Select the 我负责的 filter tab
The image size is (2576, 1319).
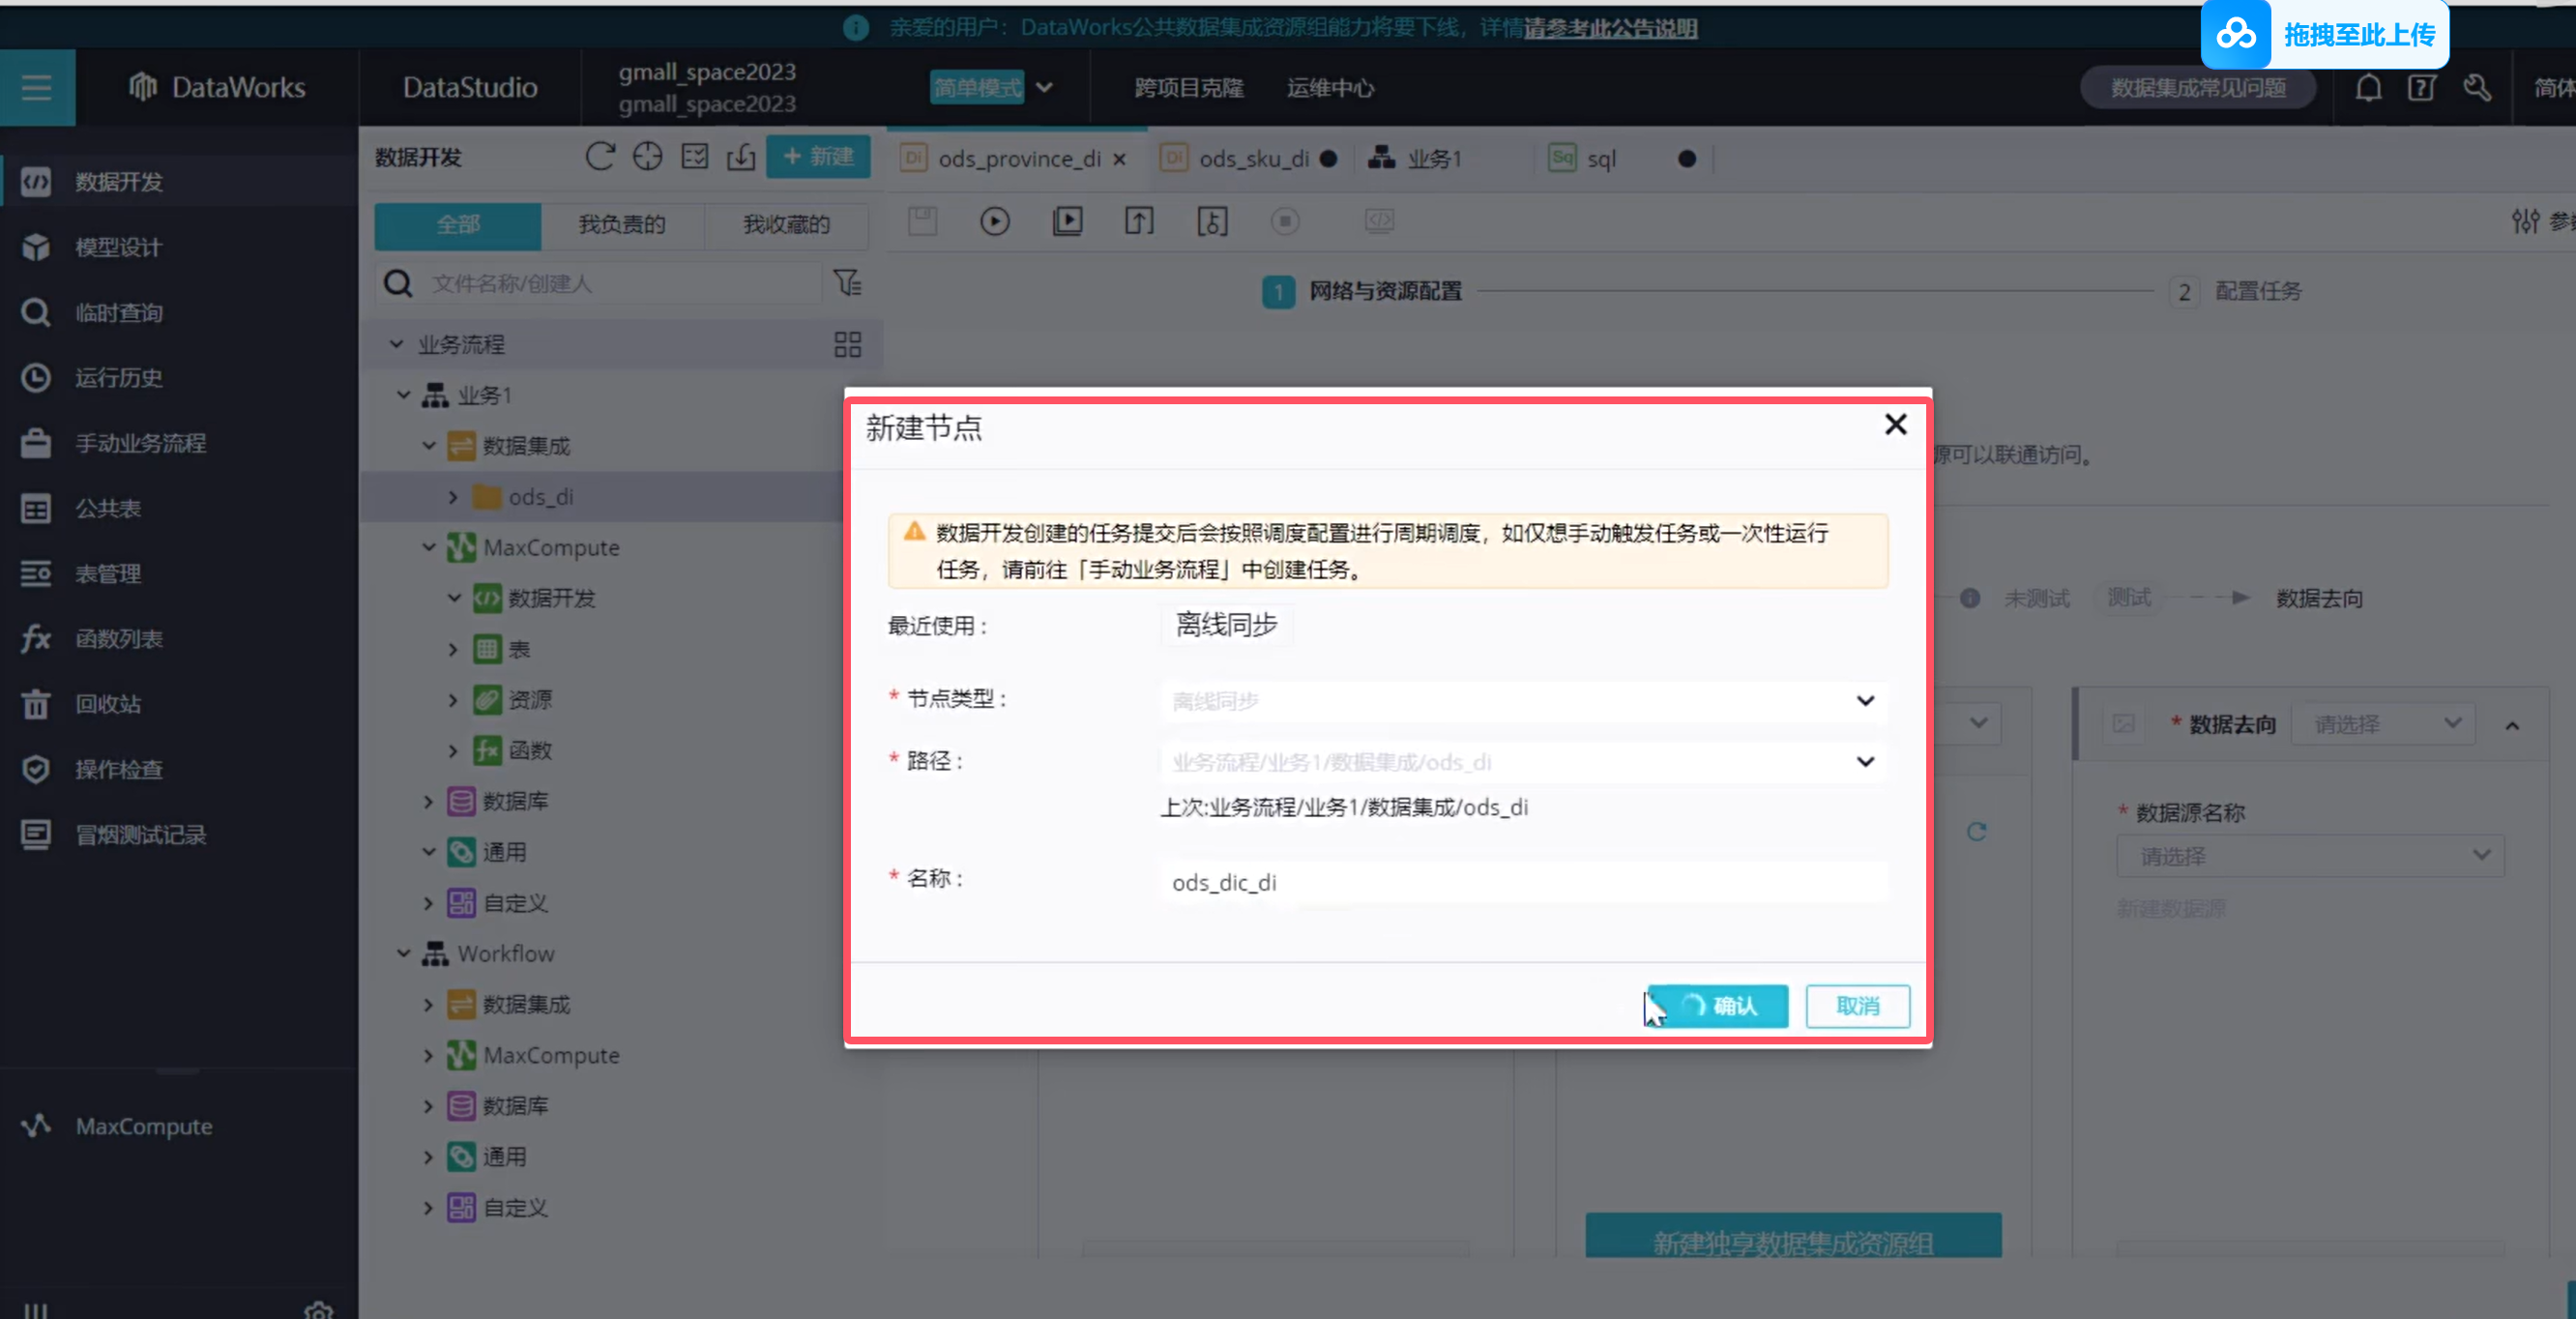[621, 224]
